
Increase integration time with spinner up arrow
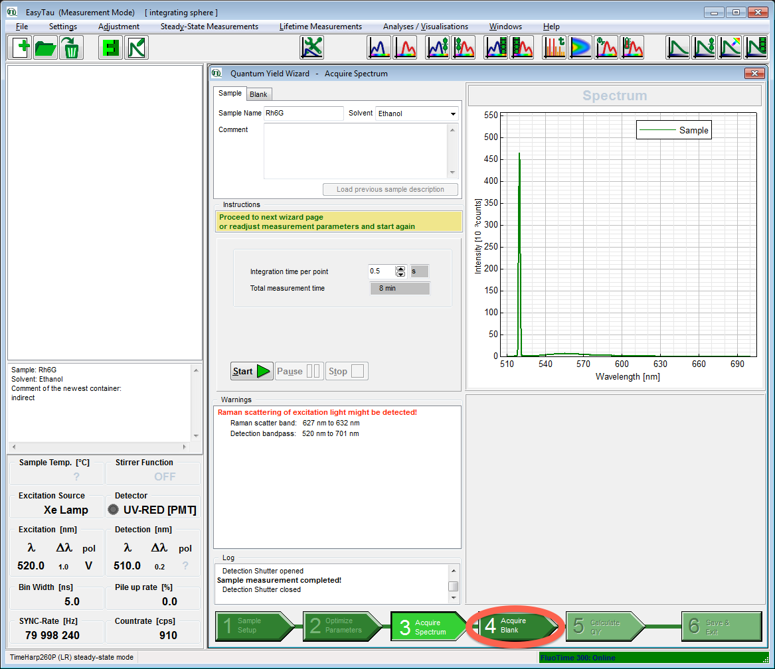400,268
